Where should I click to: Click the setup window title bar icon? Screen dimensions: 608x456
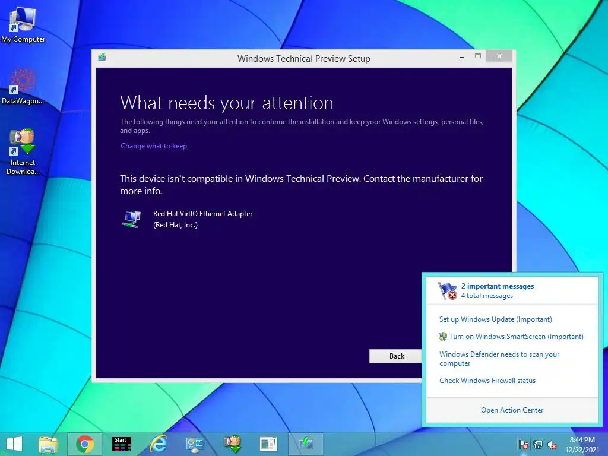(x=102, y=58)
